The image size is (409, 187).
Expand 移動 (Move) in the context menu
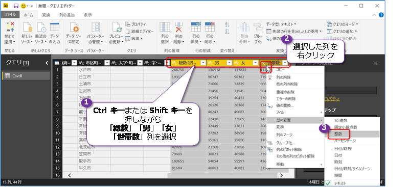296,165
